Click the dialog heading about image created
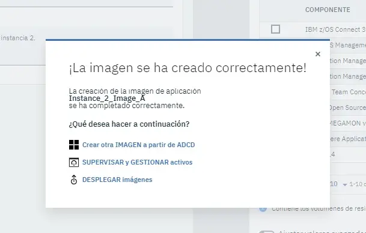Screen dimensions: 366x233 point(188,68)
